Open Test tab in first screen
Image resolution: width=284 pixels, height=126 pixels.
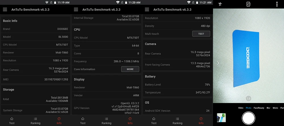coord(12,121)
